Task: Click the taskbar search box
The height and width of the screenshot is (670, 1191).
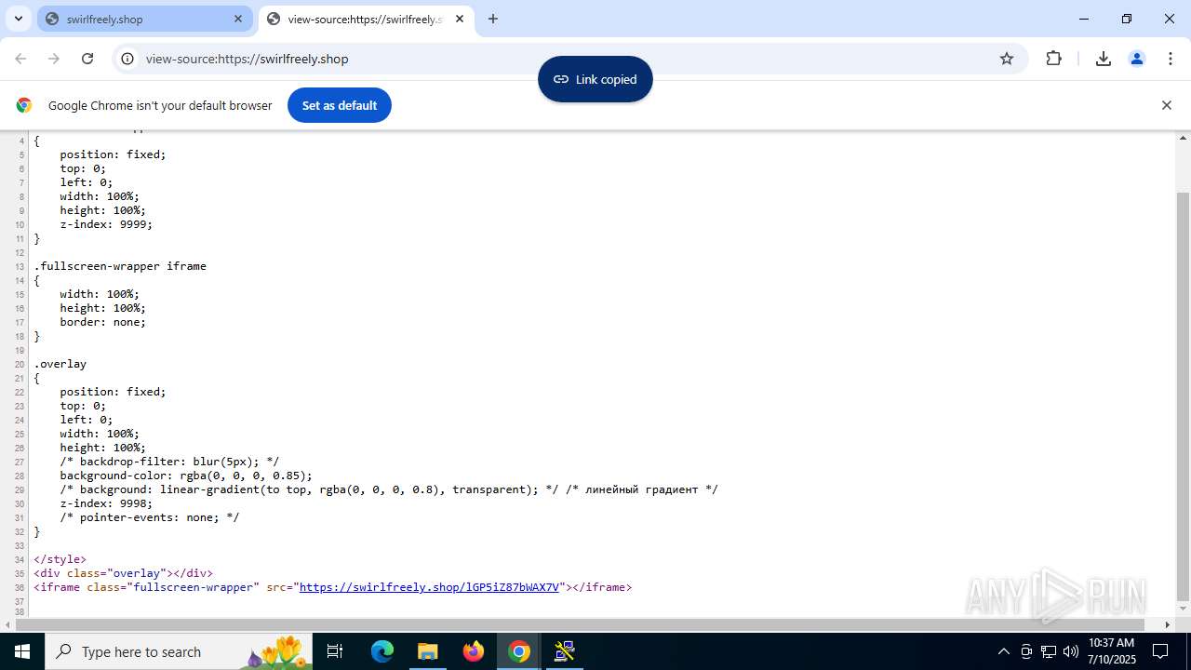Action: click(181, 651)
